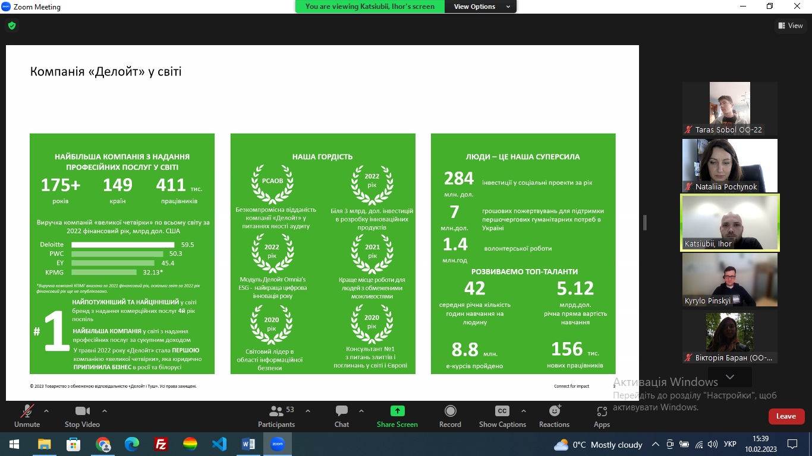
Task: Open Google Chrome from taskbar
Action: click(103, 444)
